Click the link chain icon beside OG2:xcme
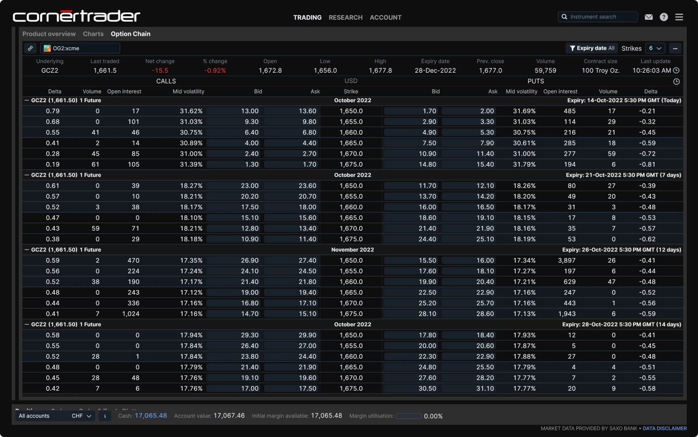This screenshot has height=437, width=698. 30,48
